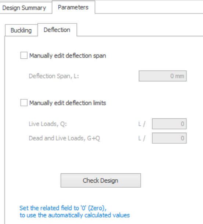Click the 'Dead and Live Loads, G+Q' label
The image size is (203, 224).
[x=64, y=138]
